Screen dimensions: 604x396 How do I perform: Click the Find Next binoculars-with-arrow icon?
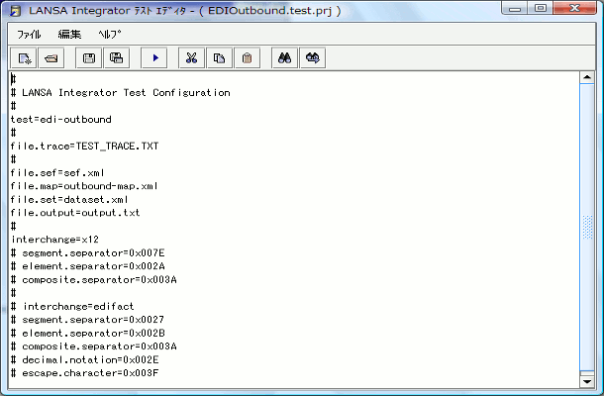tap(313, 58)
